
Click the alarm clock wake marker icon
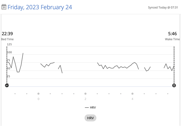pyautogui.click(x=174, y=85)
